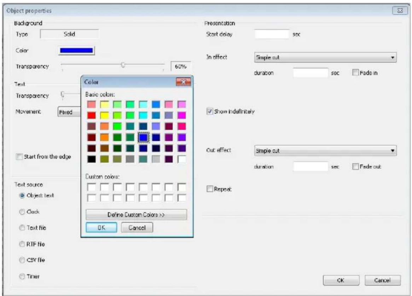Open the Out effect dropdown
Viewport: 412px width, 296px height.
tap(325, 151)
